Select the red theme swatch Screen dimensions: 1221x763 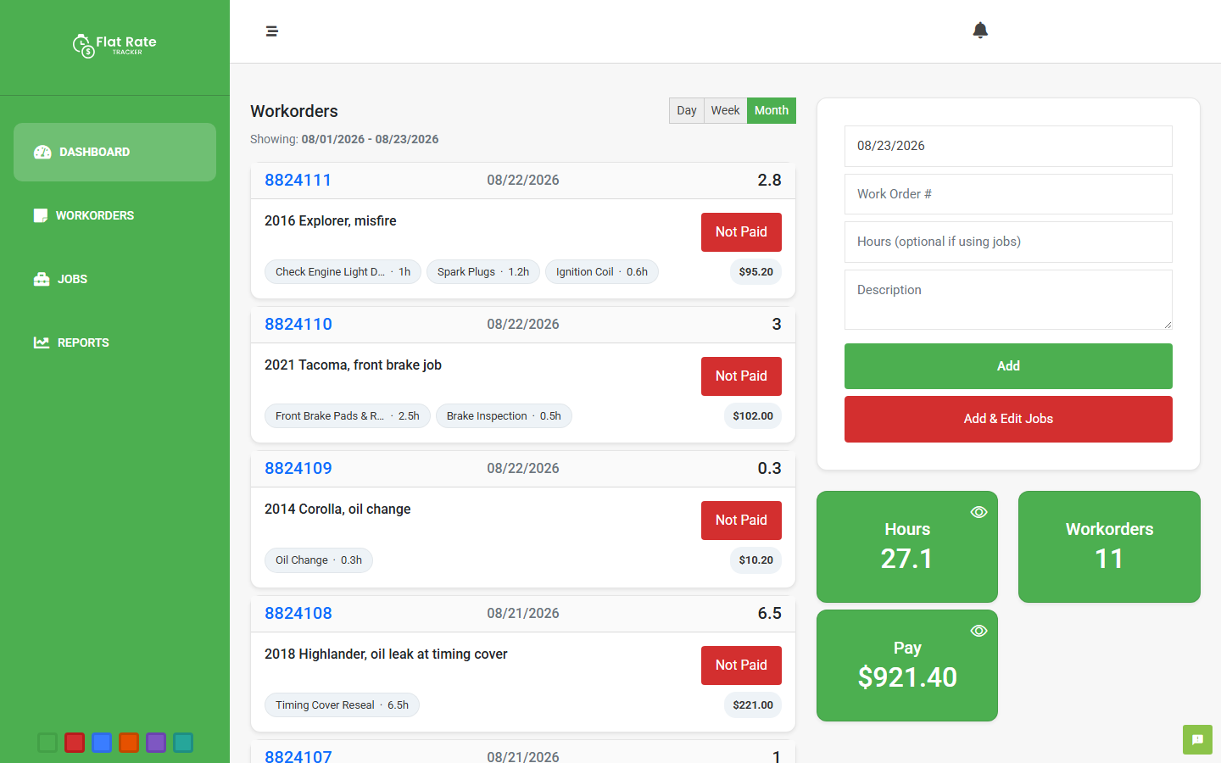75,743
